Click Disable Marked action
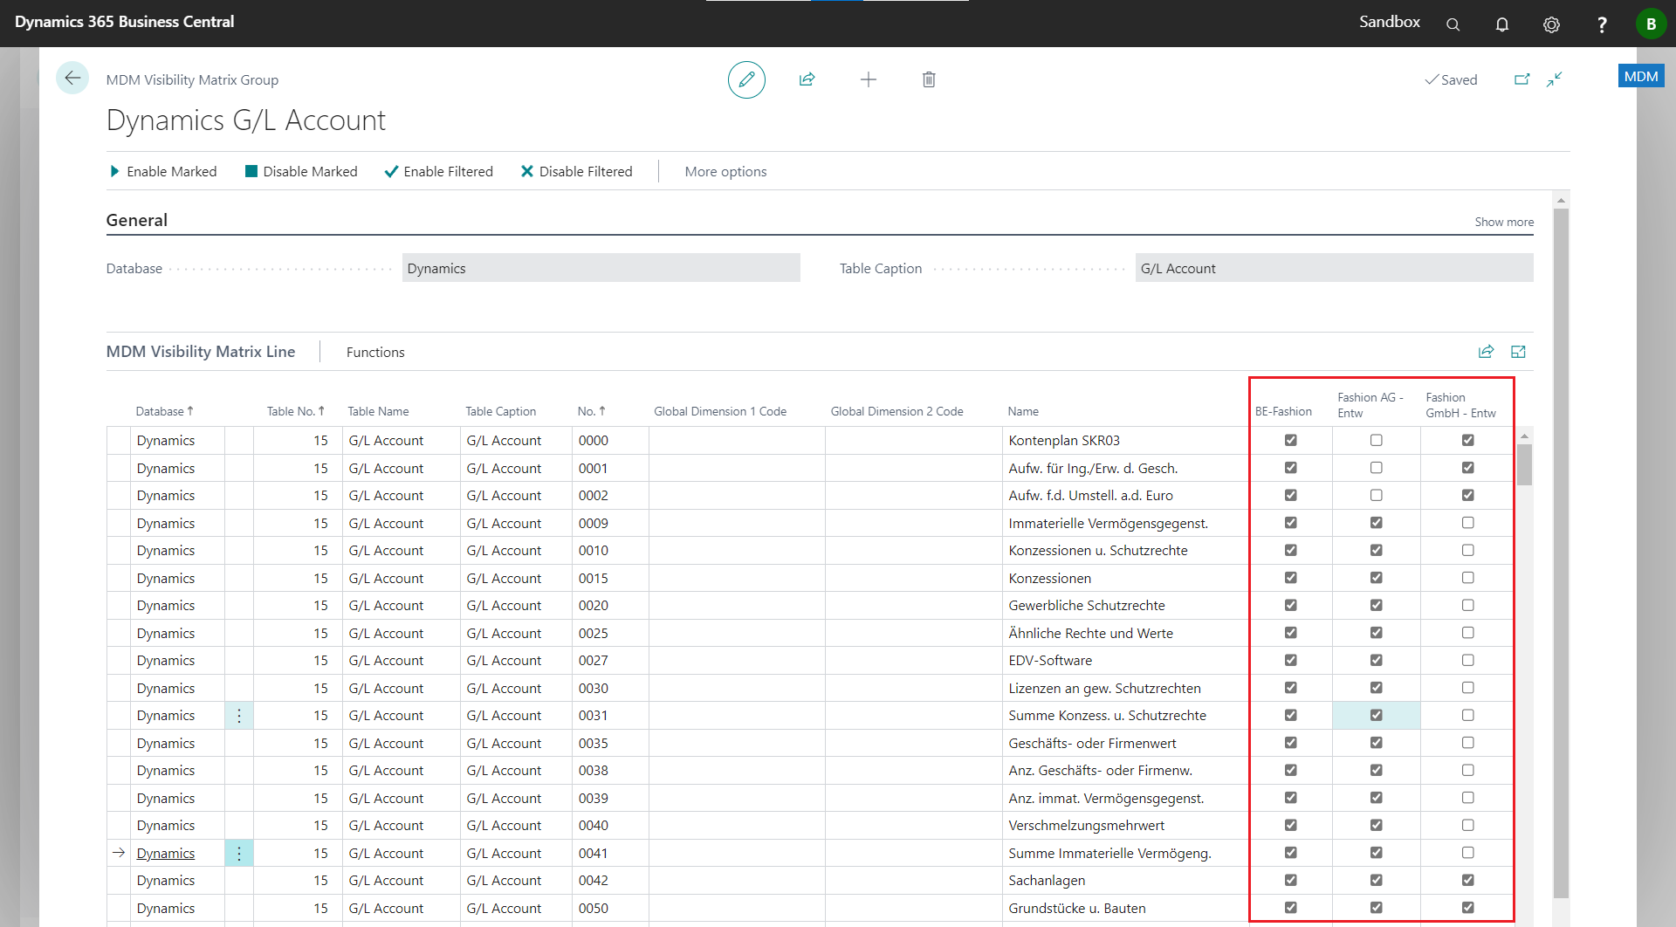Screen dimensions: 1676x927 (x=301, y=172)
